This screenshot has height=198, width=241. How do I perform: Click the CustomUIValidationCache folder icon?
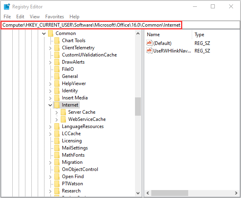click(57, 55)
